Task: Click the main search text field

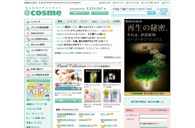Action: tap(130, 13)
